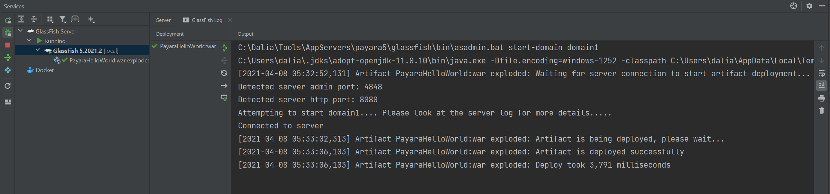Click 'Detected server http port: 8080' line
Viewport: 830px width, 194px height.
pos(308,100)
